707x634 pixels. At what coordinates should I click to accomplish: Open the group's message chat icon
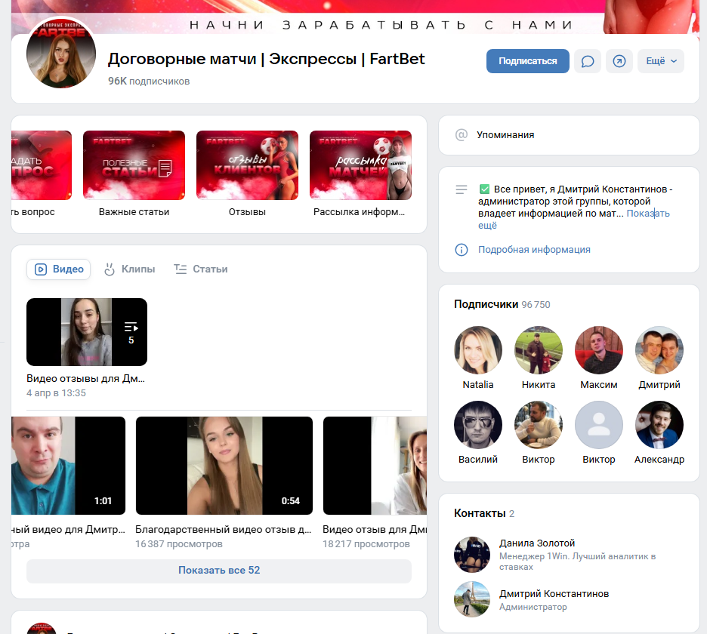(588, 61)
